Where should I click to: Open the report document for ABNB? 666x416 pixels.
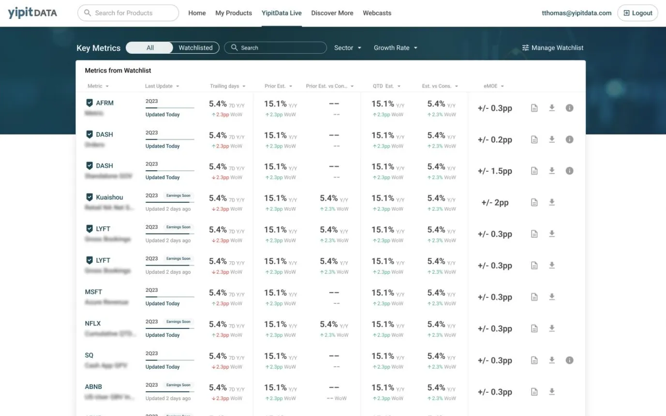click(x=534, y=392)
